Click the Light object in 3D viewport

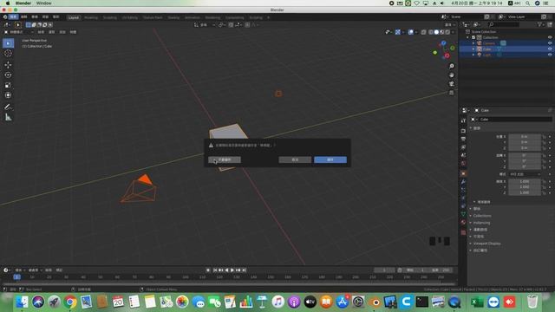coord(278,94)
